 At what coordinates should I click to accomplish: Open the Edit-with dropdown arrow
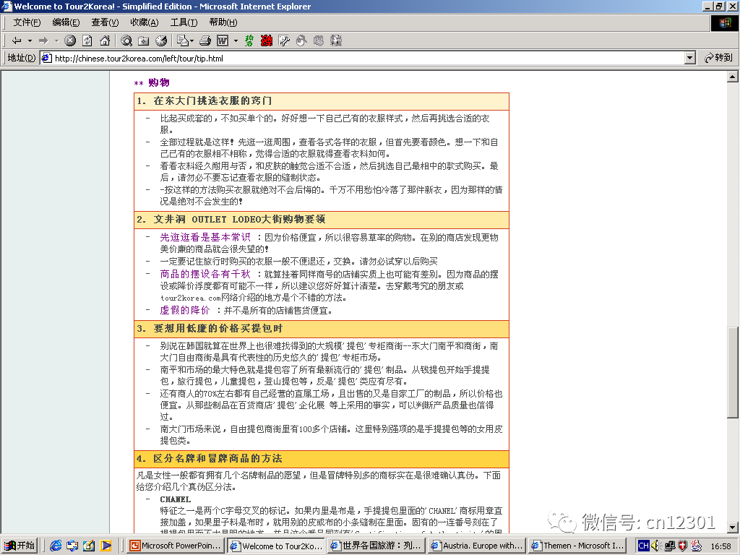point(236,40)
